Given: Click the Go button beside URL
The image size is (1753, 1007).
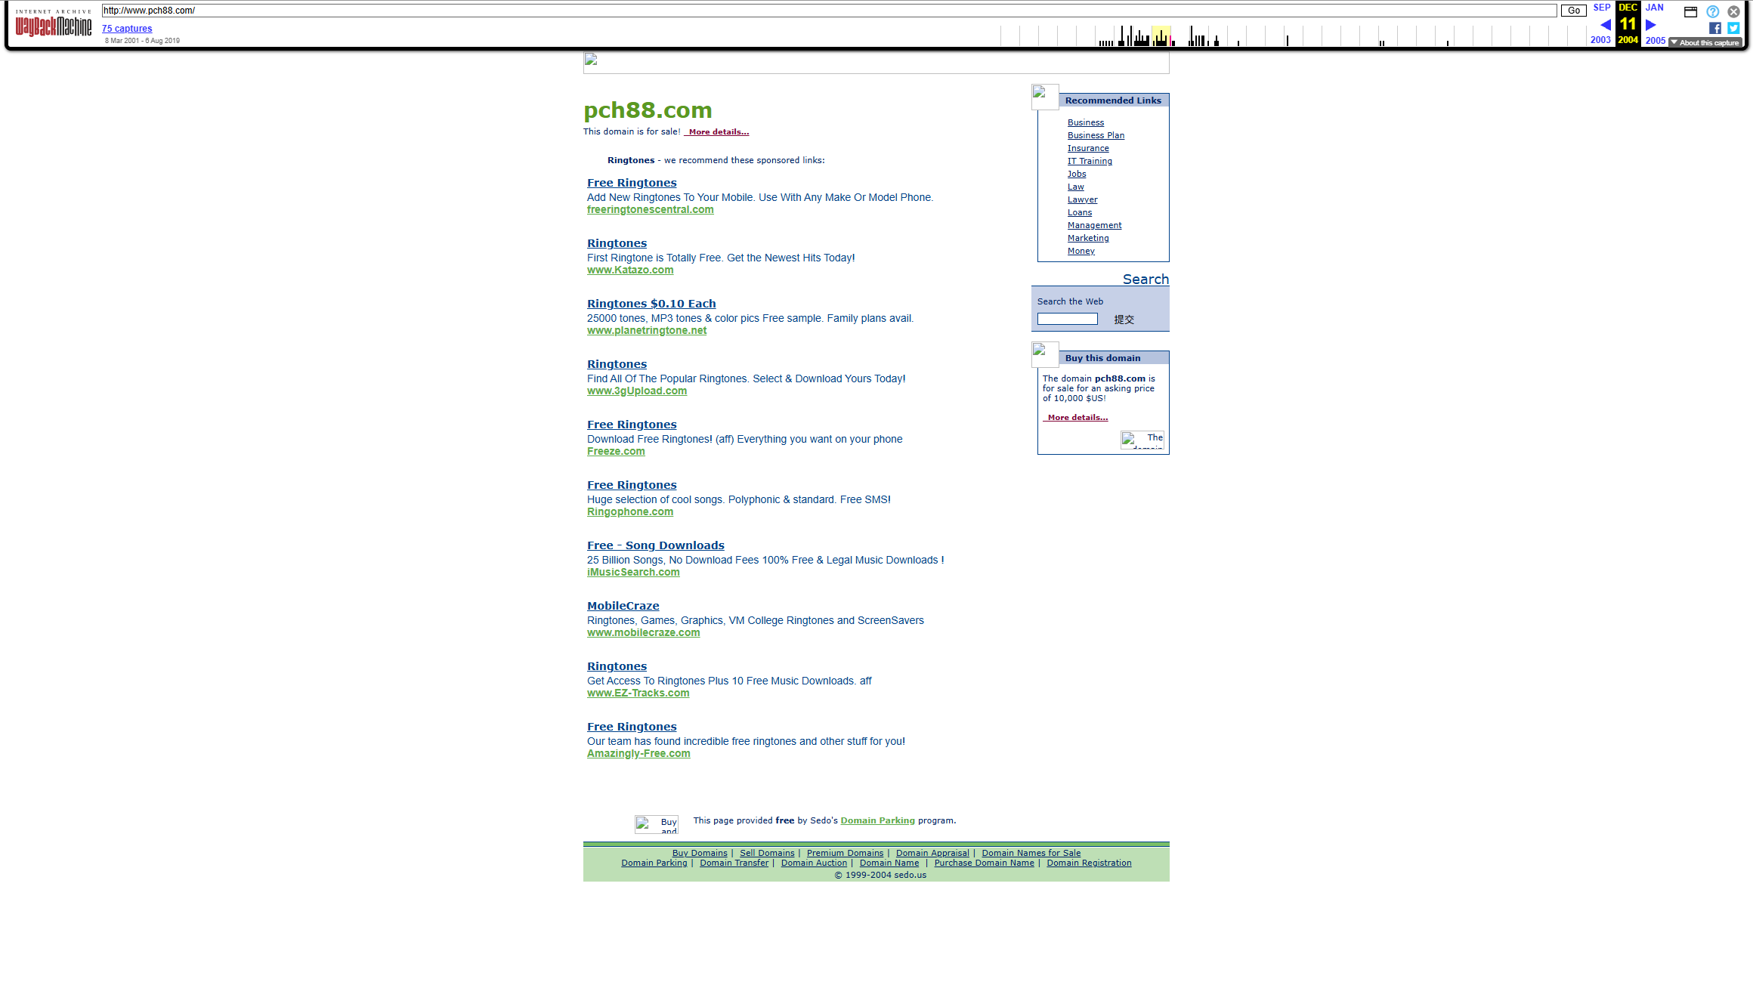Looking at the screenshot, I should [1574, 11].
